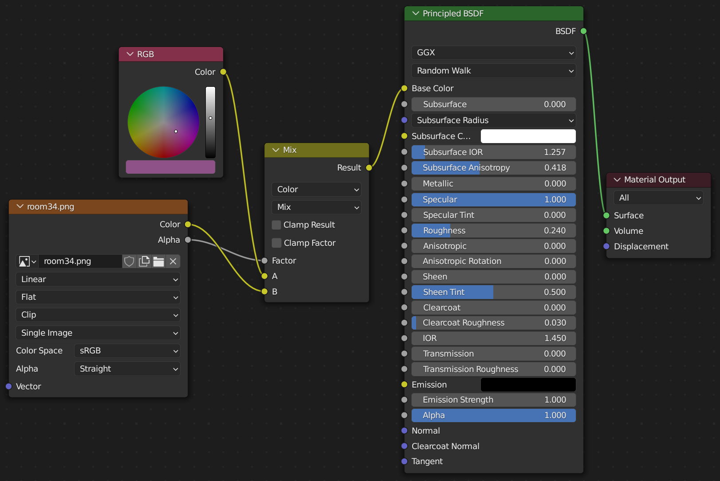Unlink image with the X icon

click(173, 261)
